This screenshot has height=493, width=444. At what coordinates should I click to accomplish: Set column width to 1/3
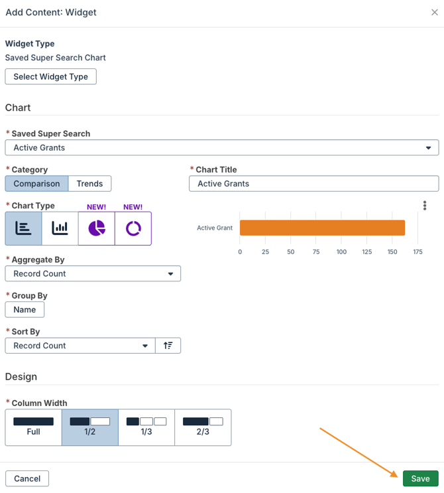146,427
